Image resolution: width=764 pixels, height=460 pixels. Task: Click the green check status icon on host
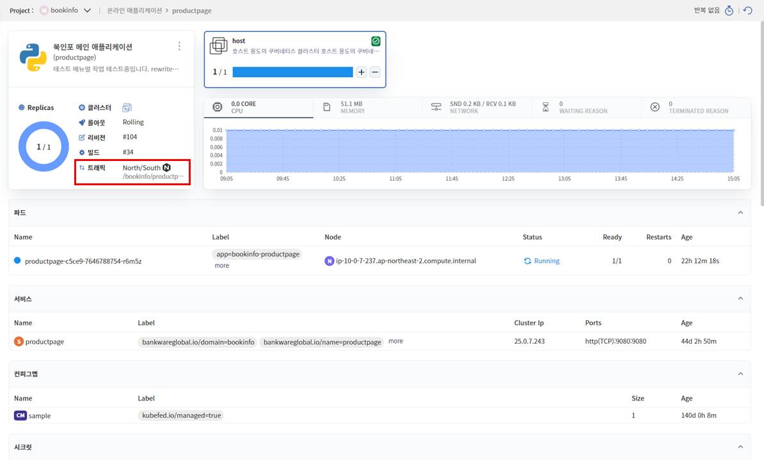pyautogui.click(x=376, y=42)
